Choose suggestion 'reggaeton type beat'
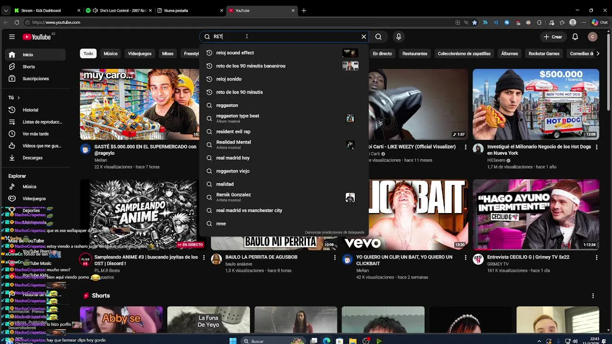This screenshot has width=612, height=344. pos(284,118)
